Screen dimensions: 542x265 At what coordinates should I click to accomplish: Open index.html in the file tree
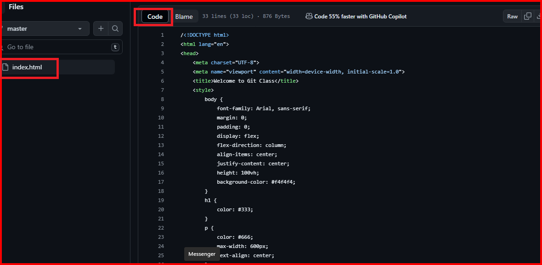click(57, 67)
